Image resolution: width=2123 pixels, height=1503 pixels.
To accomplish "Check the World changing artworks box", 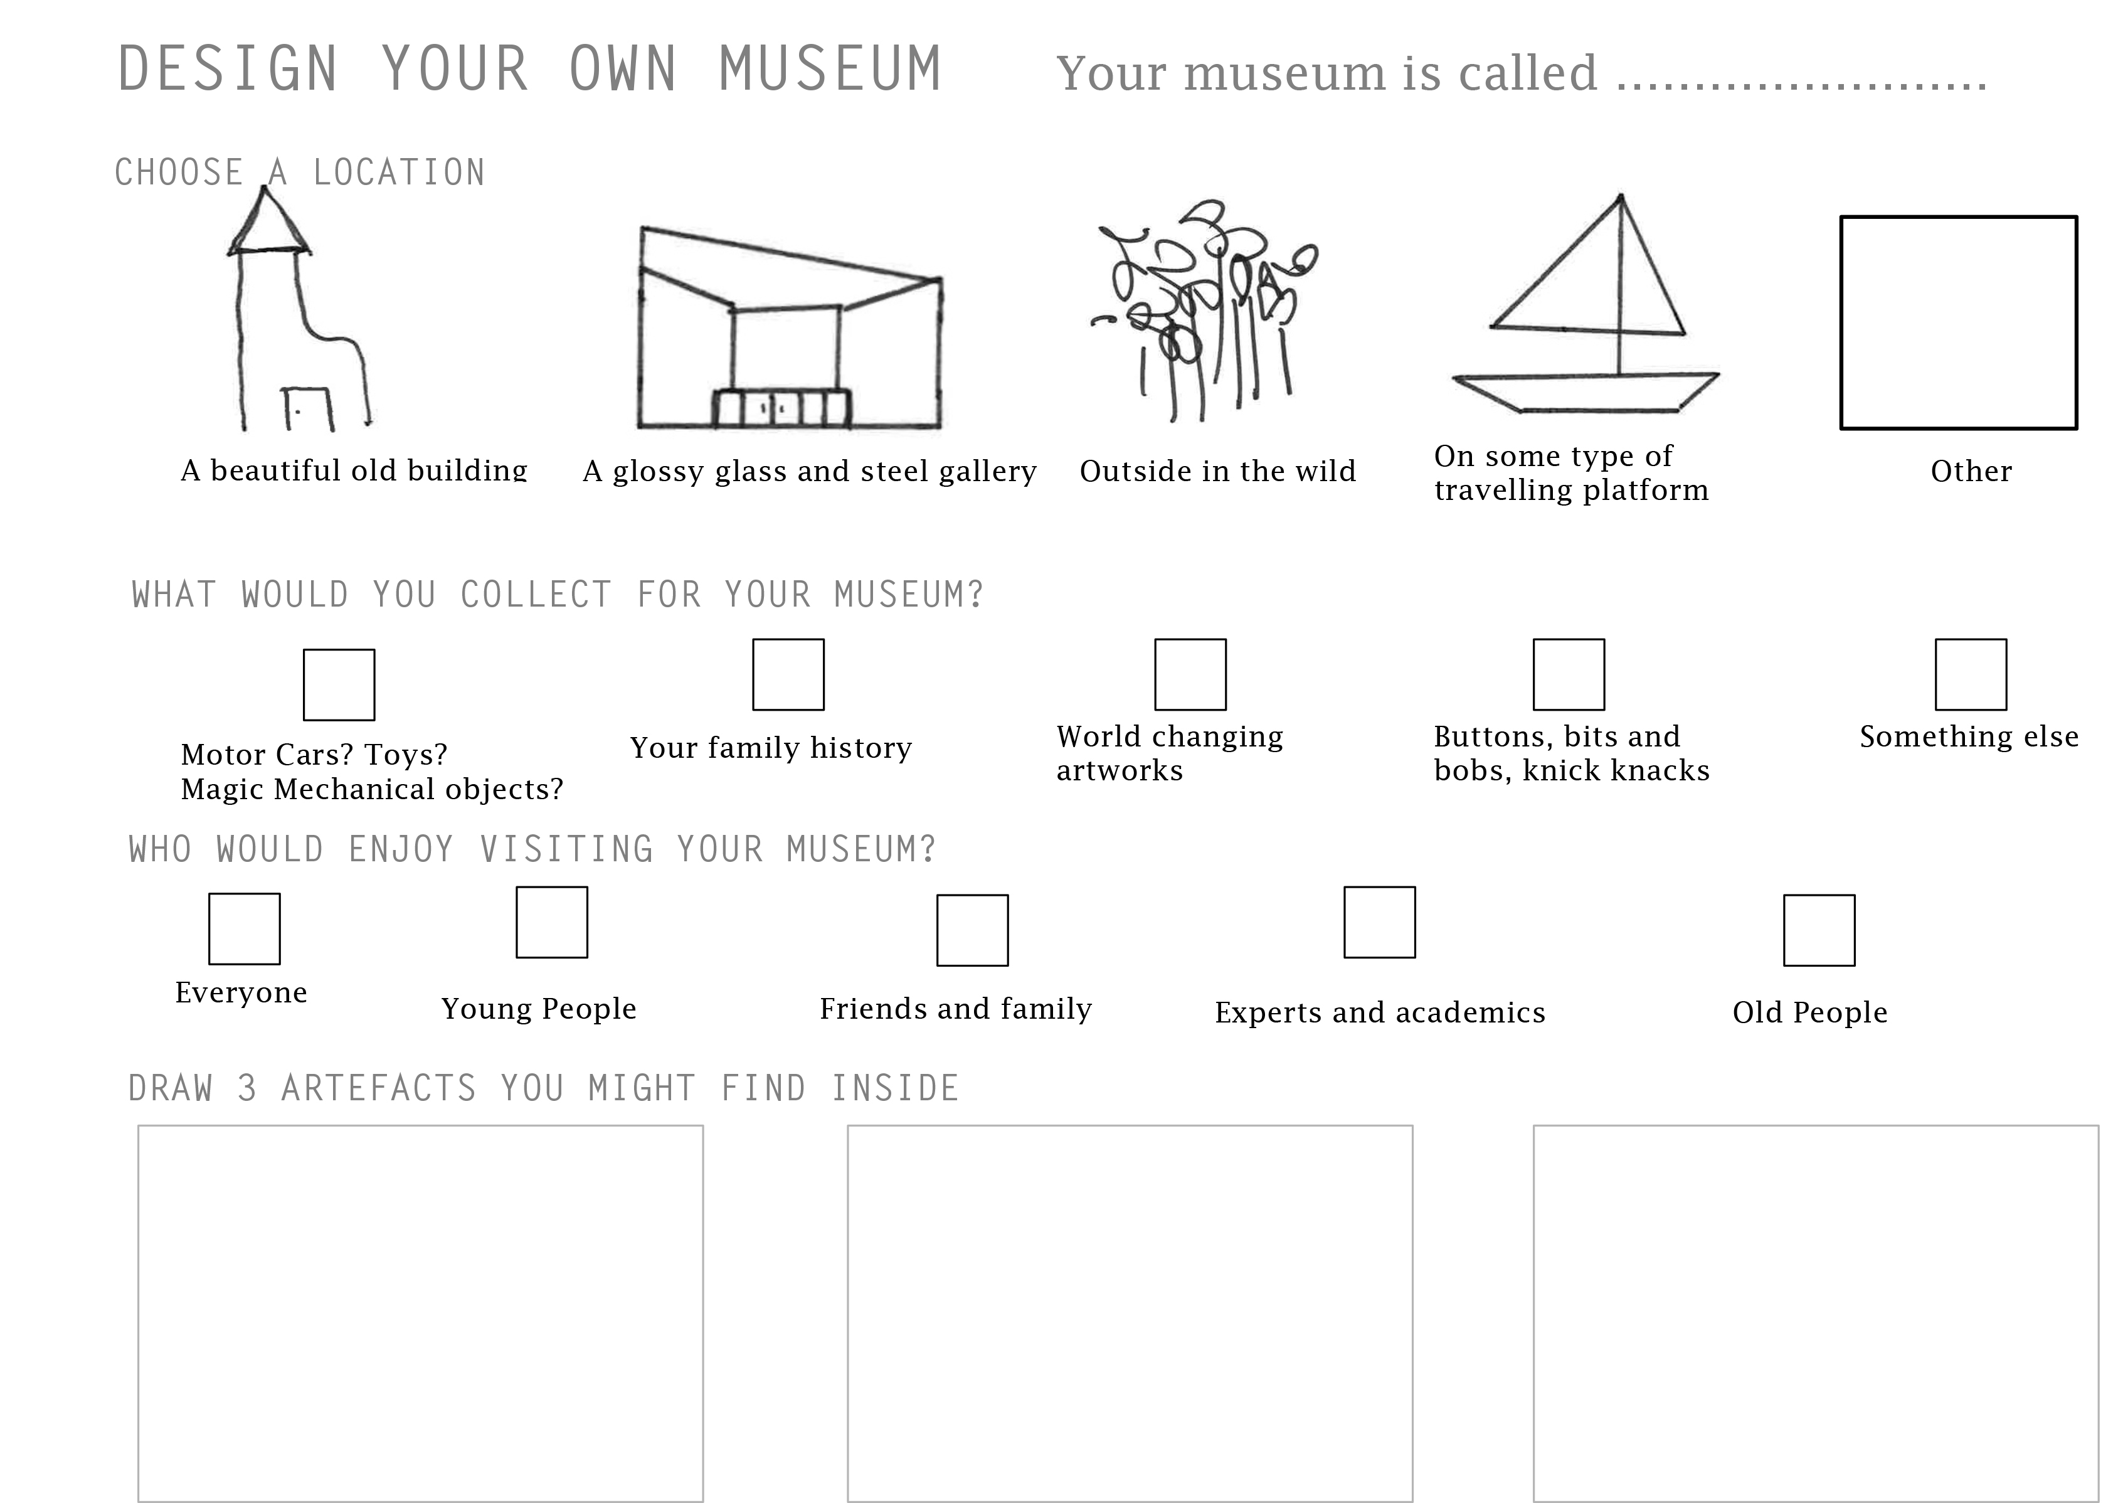I will click(1190, 675).
